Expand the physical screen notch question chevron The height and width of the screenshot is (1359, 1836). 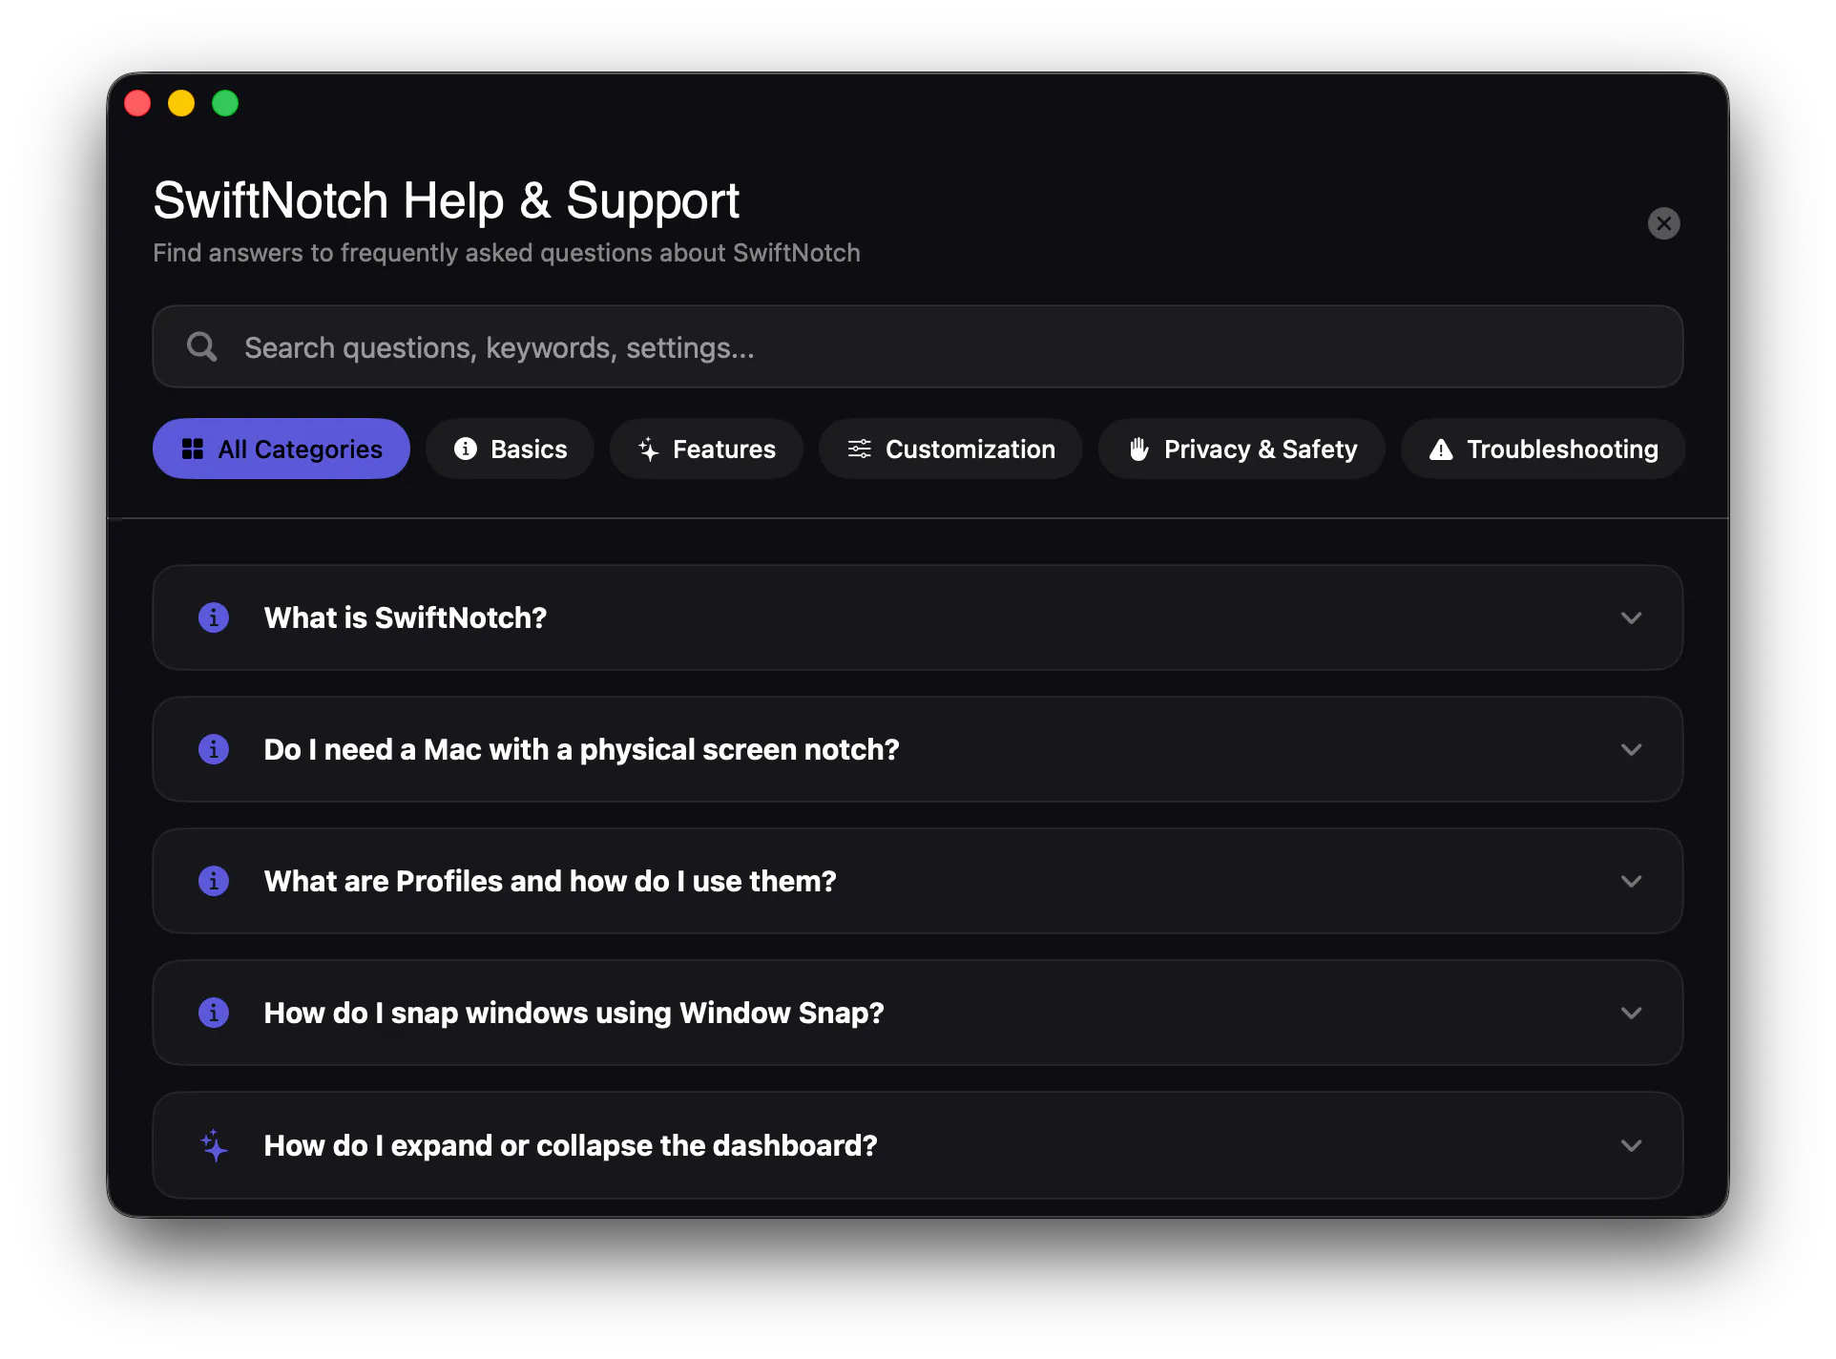pyautogui.click(x=1631, y=749)
